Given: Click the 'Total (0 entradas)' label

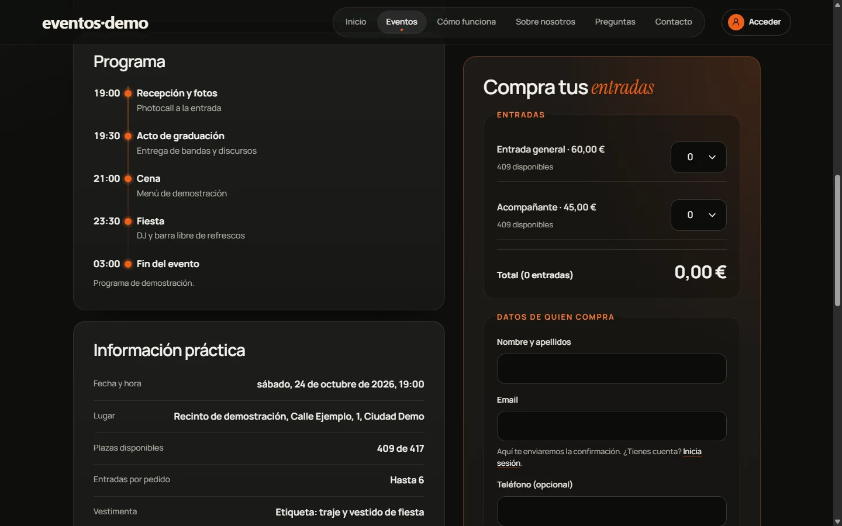Looking at the screenshot, I should [x=535, y=275].
